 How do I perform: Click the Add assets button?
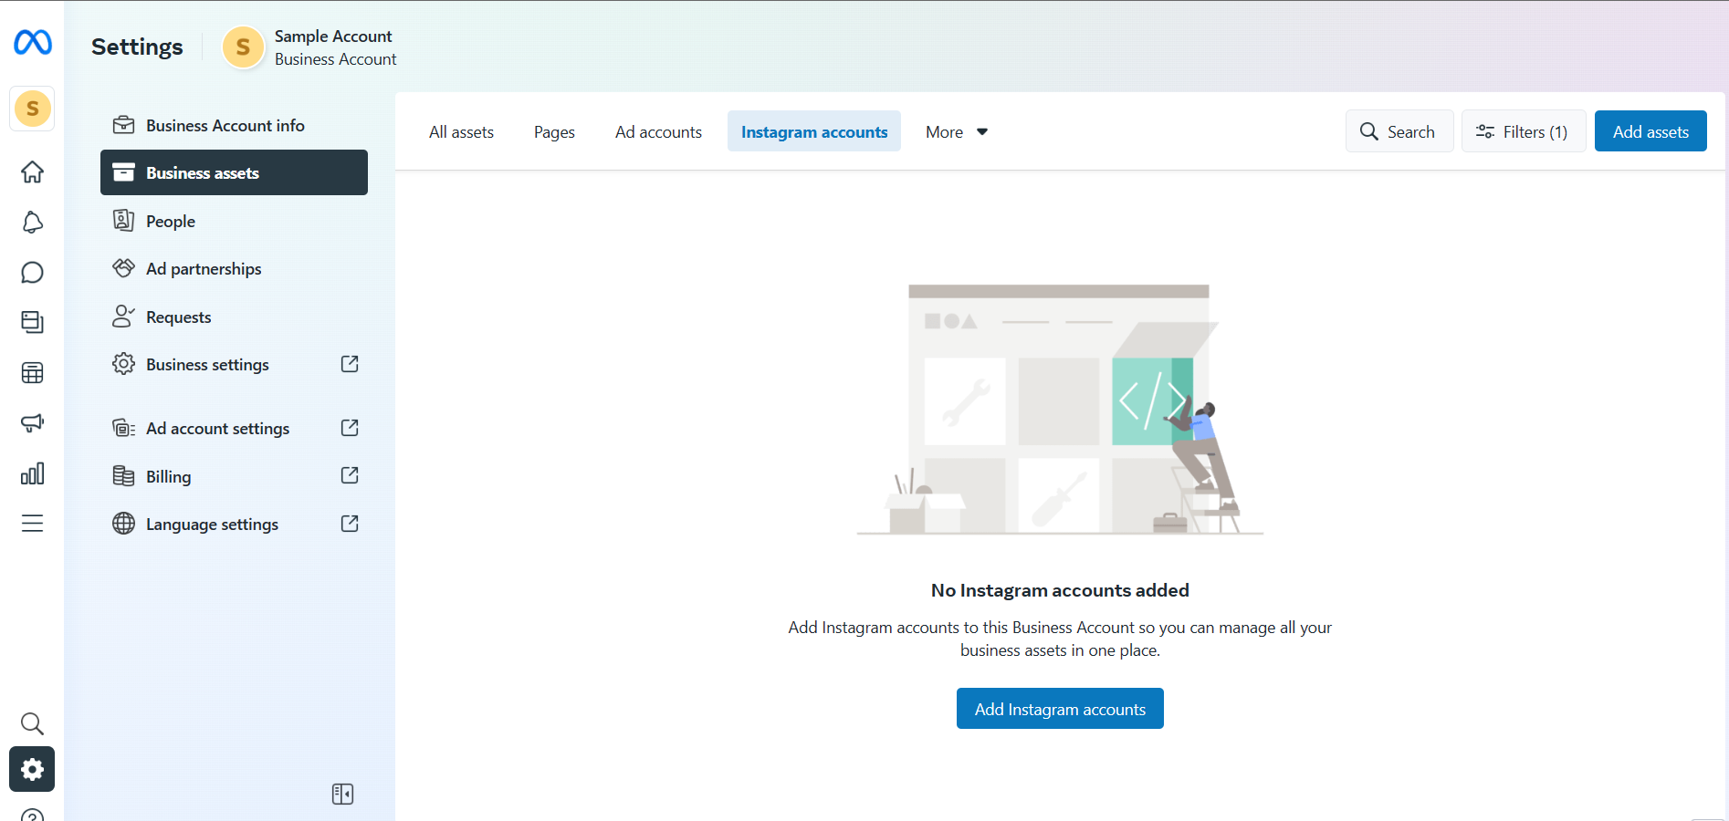1650,131
